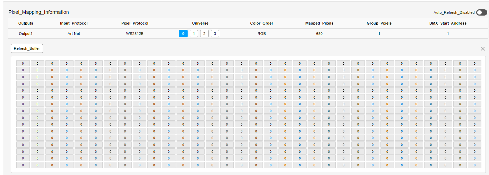This screenshot has height=175, width=489.
Task: Close the buffer panel with X icon
Action: [x=483, y=49]
